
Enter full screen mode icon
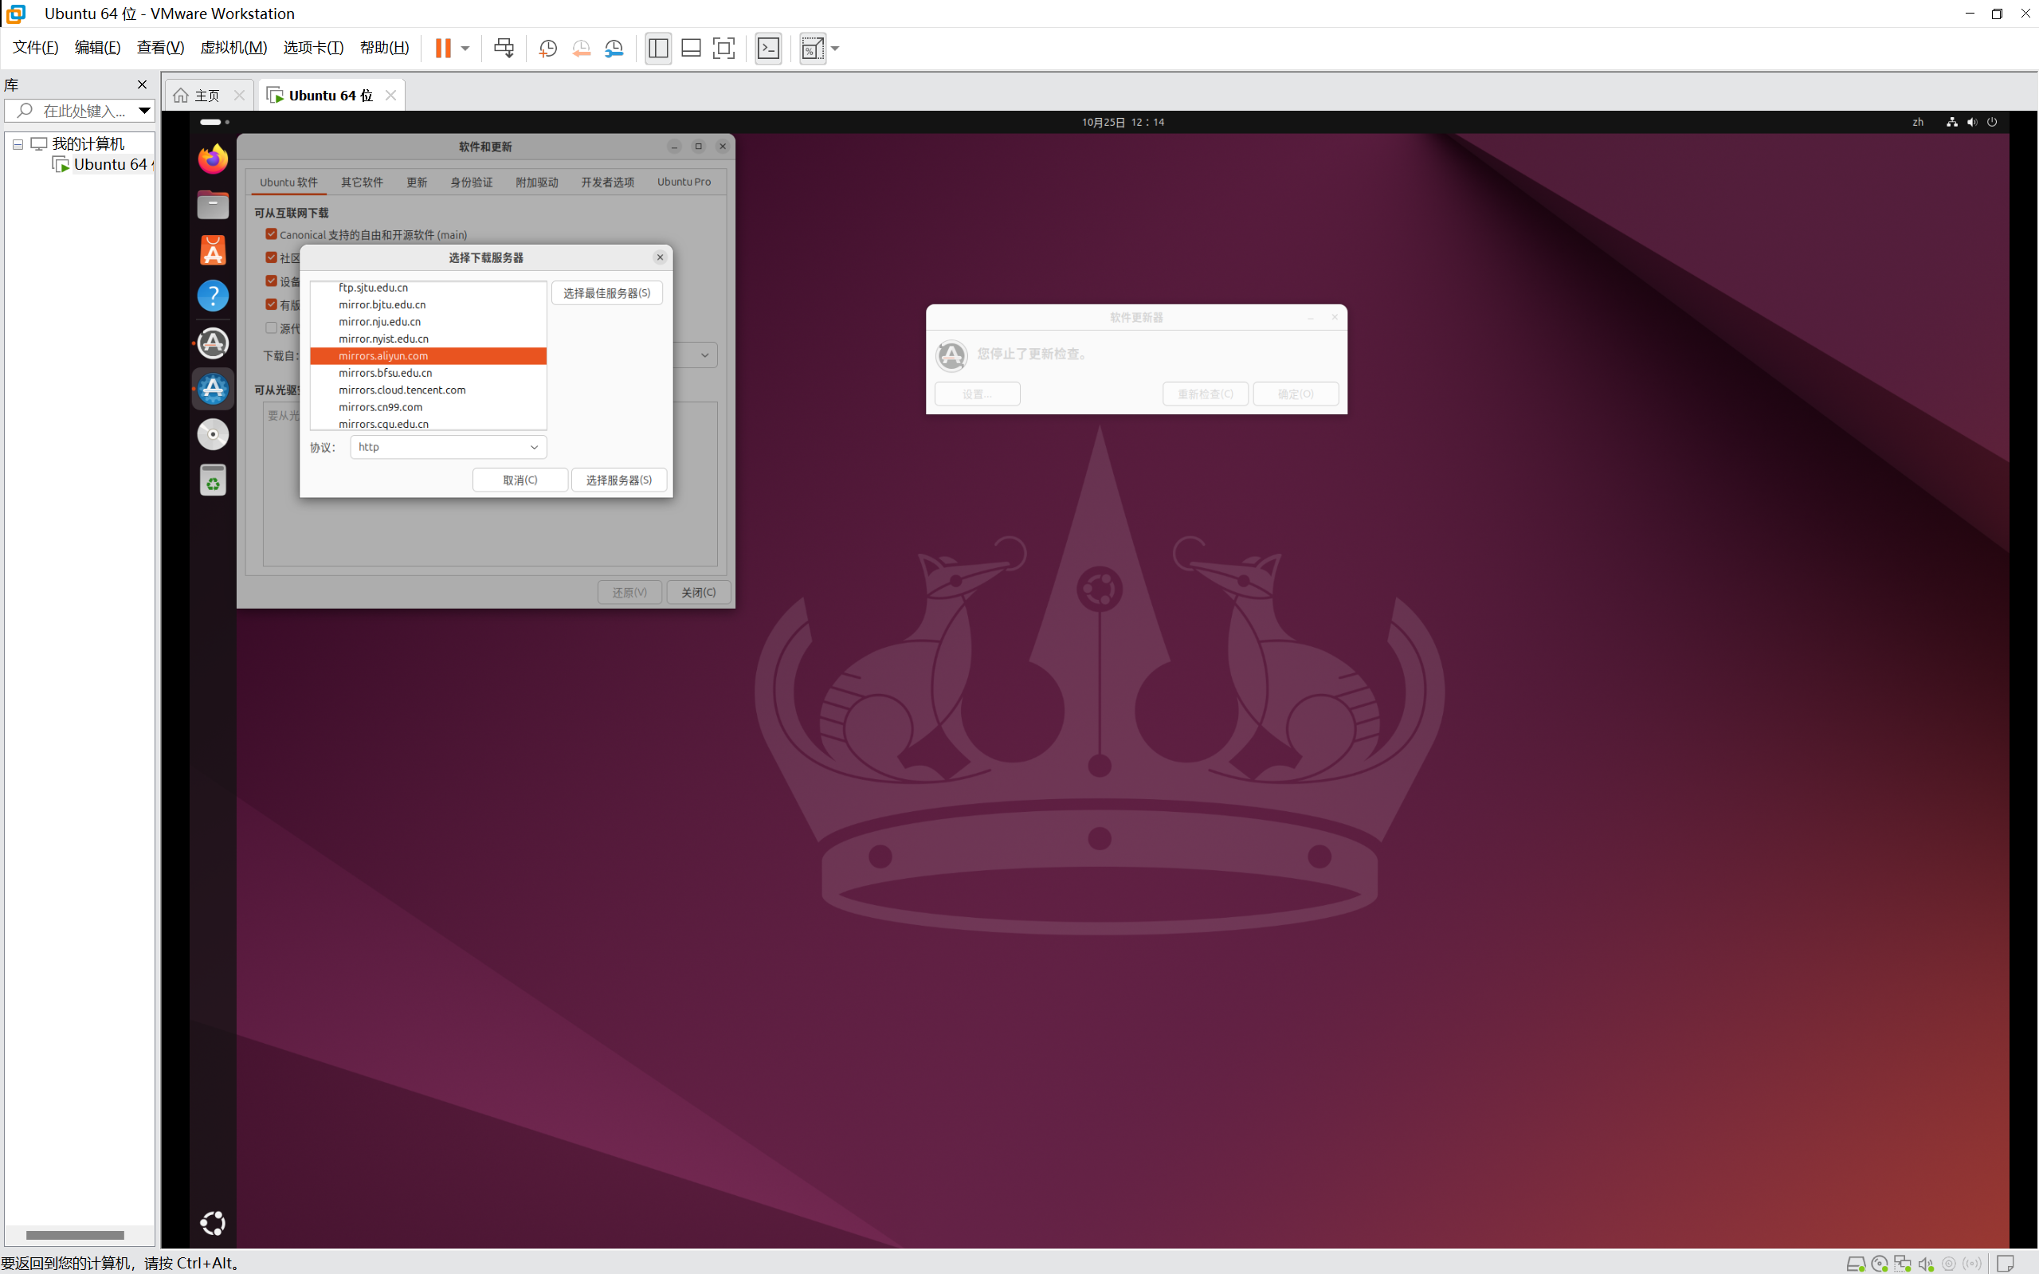pos(723,48)
